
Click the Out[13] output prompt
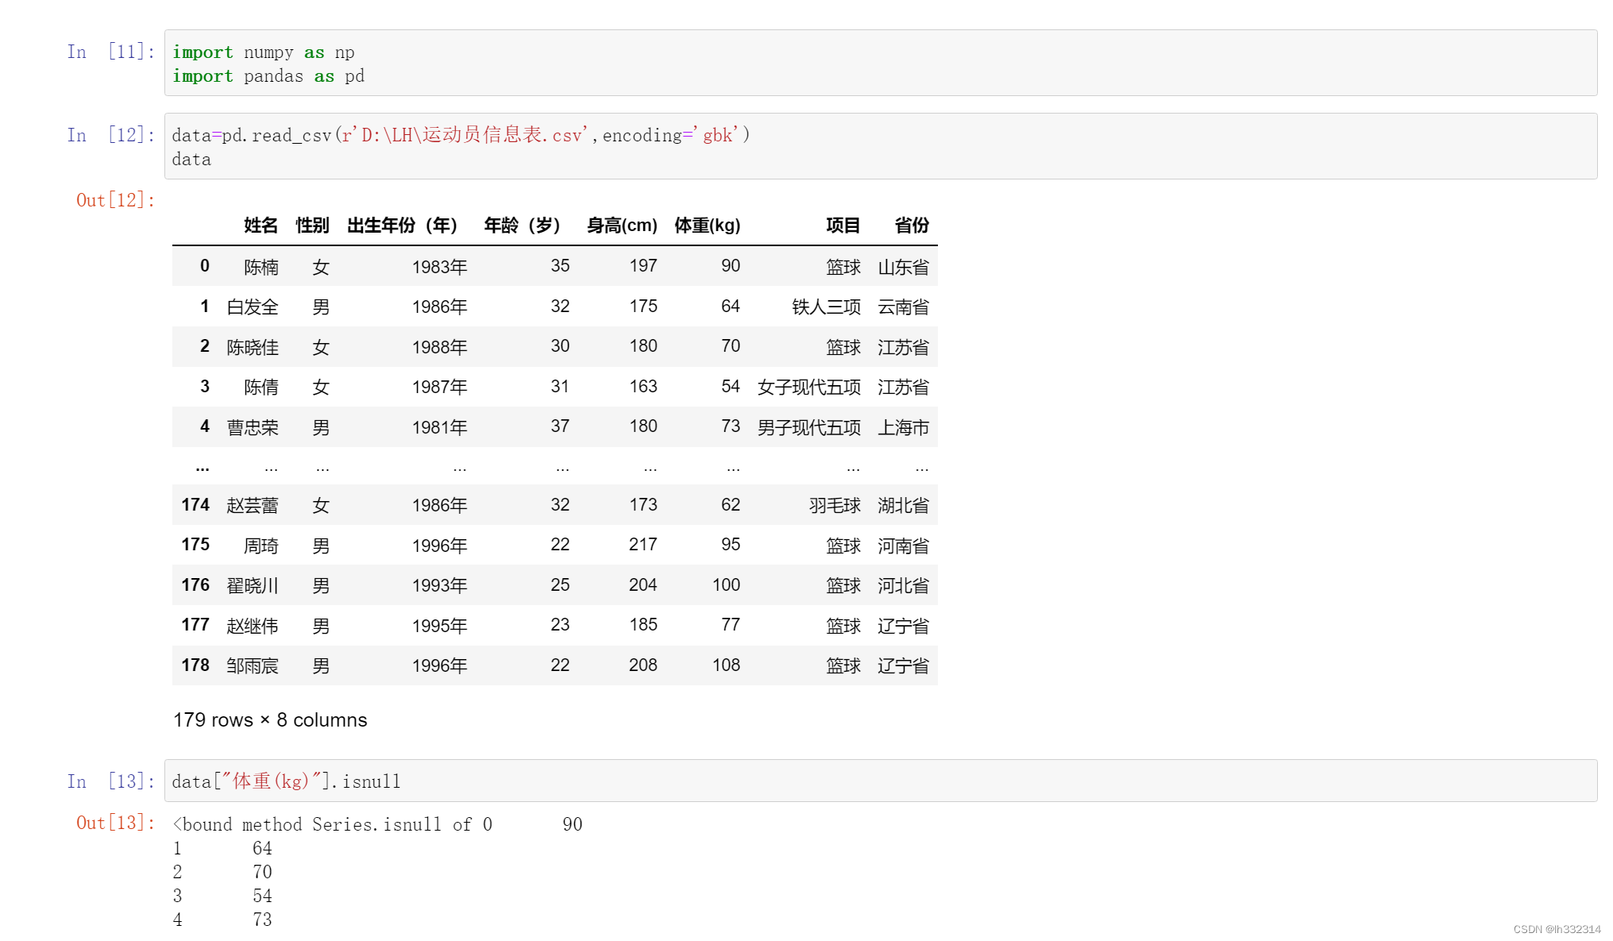(x=115, y=823)
